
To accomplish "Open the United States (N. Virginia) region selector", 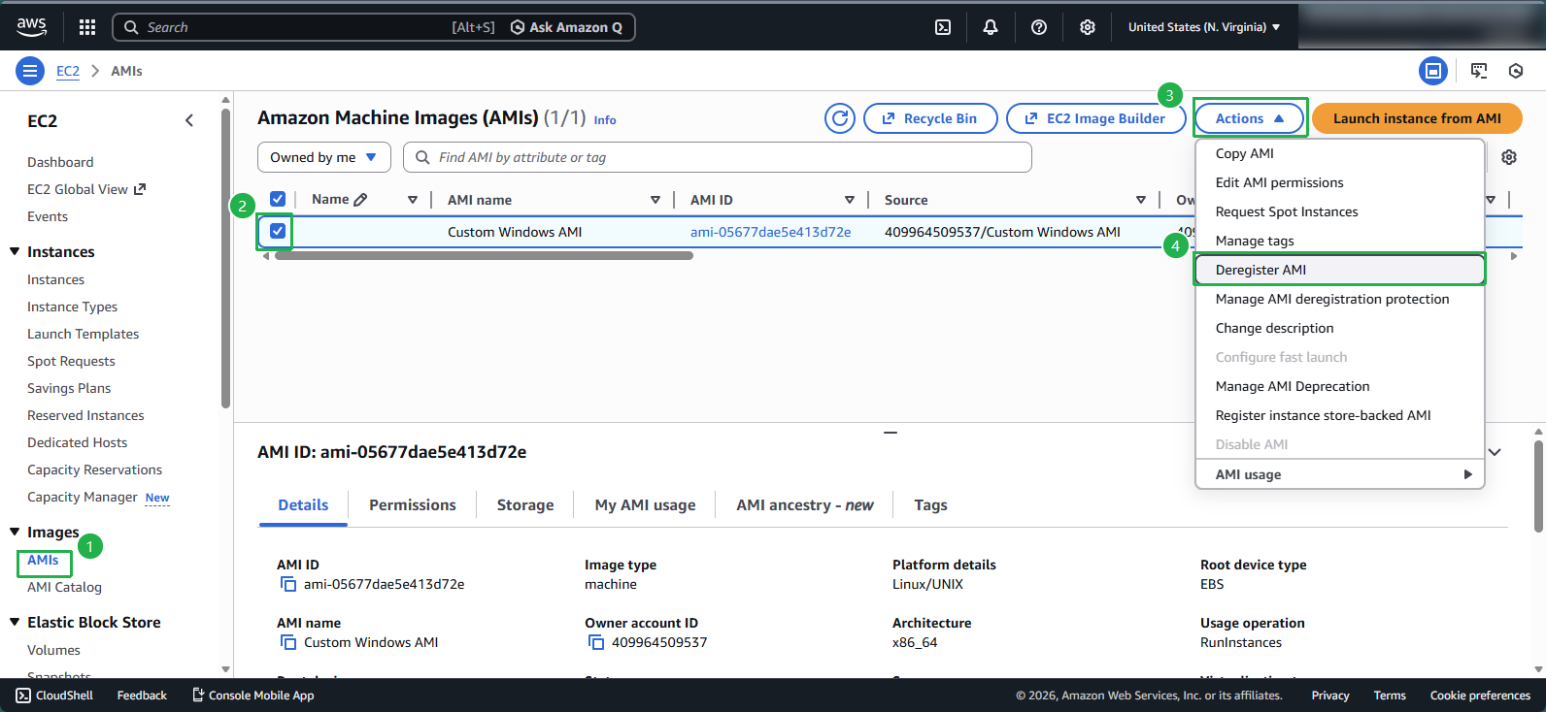I will 1203,27.
